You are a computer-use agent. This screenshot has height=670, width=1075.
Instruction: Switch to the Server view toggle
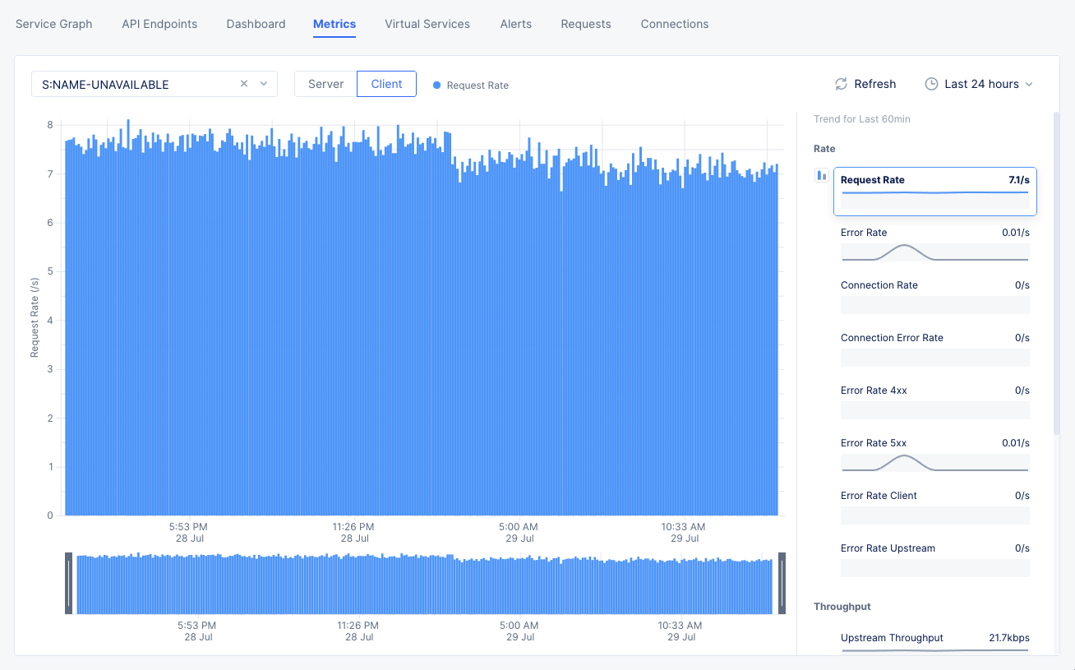325,84
